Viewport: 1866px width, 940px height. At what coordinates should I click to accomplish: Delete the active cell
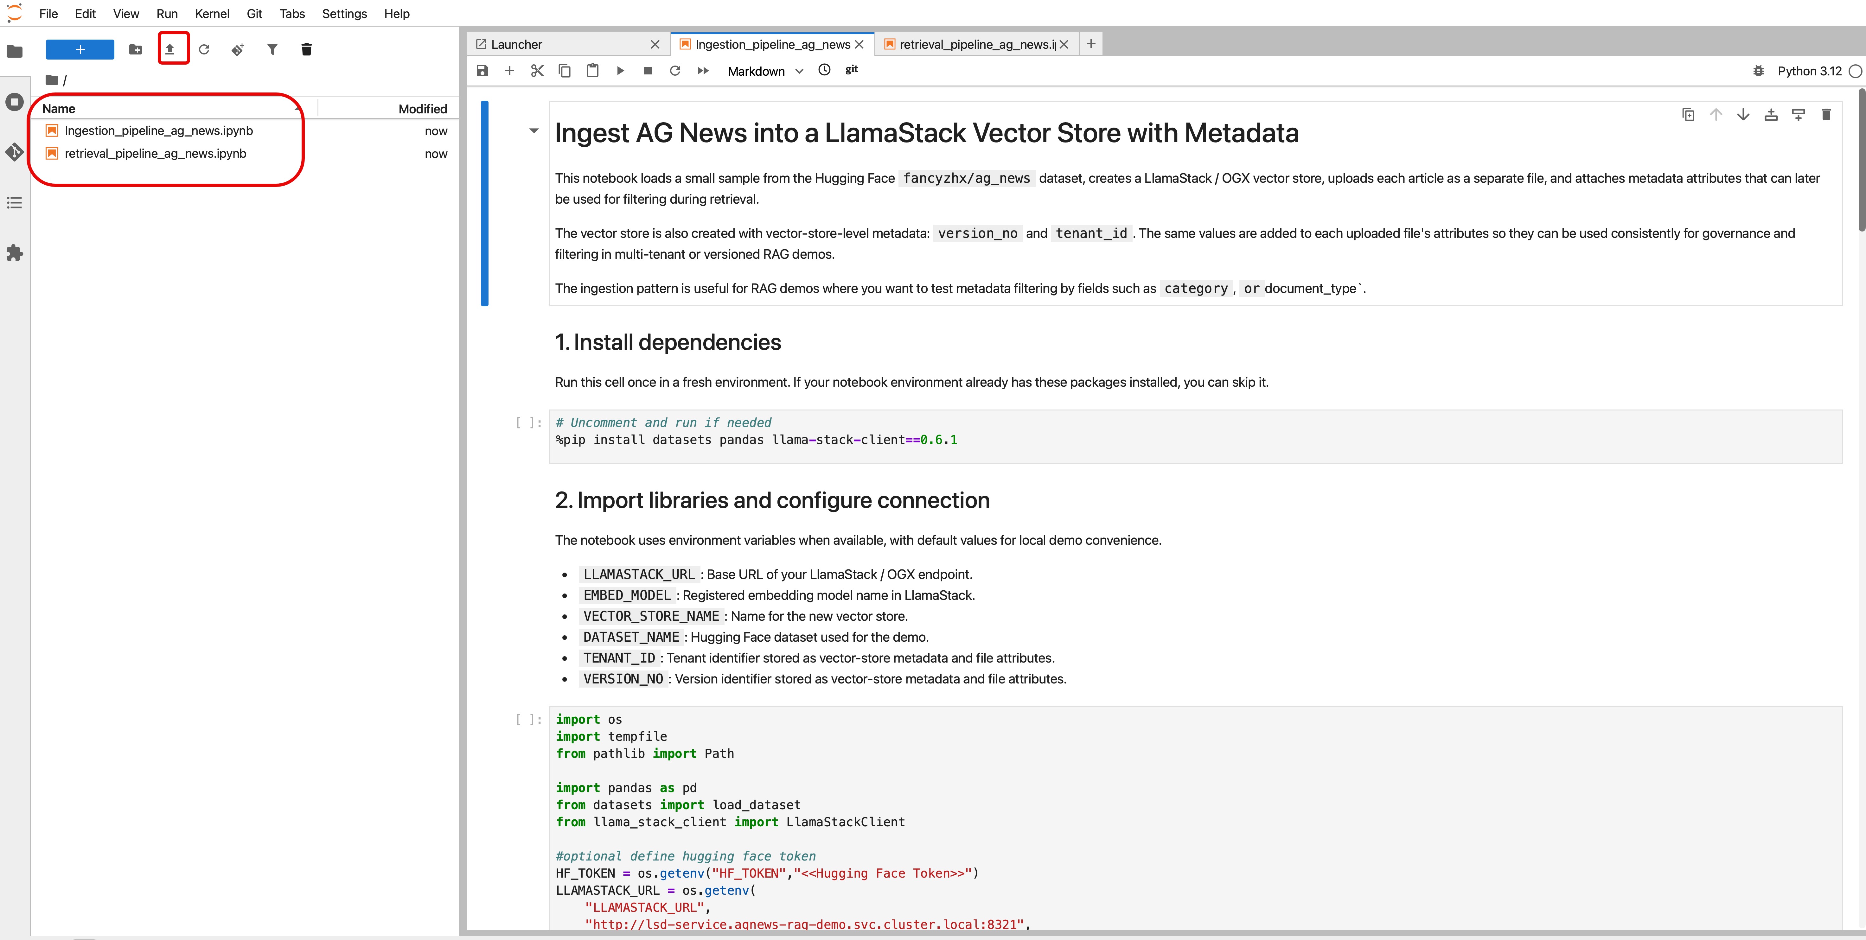pyautogui.click(x=1825, y=114)
